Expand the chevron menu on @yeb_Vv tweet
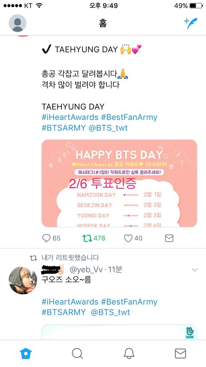The image size is (206, 367). click(194, 270)
